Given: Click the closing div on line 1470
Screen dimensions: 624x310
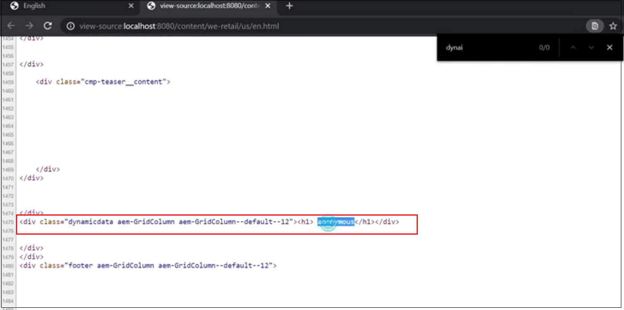Looking at the screenshot, I should [x=32, y=178].
